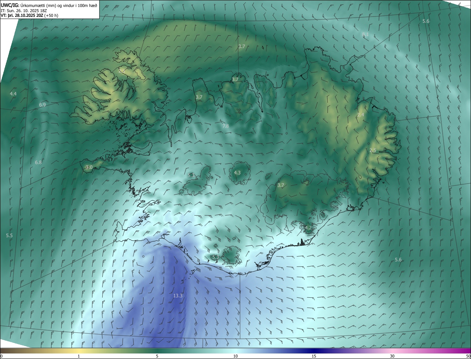Click the 6.8 precipitation label
Screen dimensions: 471x359
pyautogui.click(x=38, y=162)
